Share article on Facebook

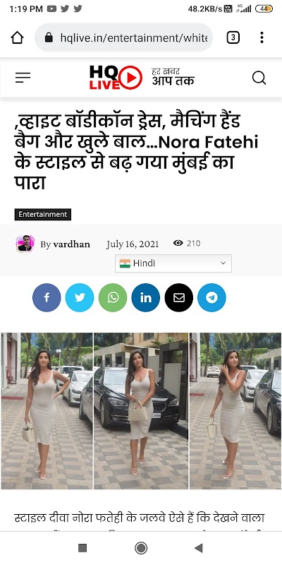pos(47,297)
